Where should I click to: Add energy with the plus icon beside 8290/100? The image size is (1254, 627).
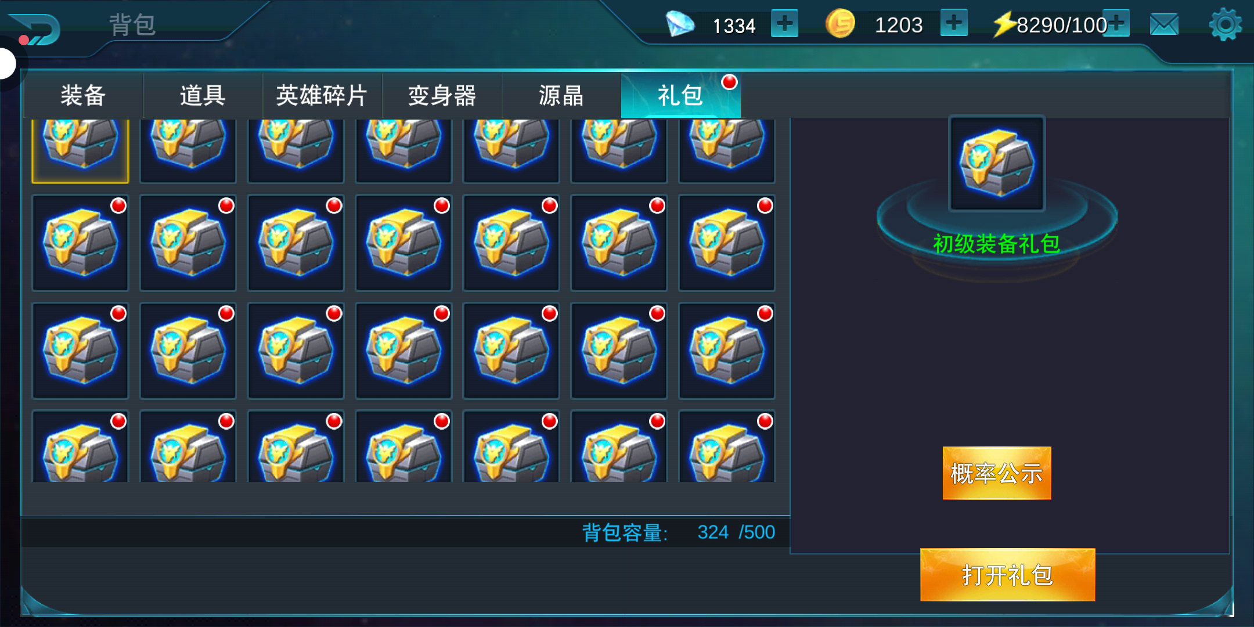(x=1117, y=24)
